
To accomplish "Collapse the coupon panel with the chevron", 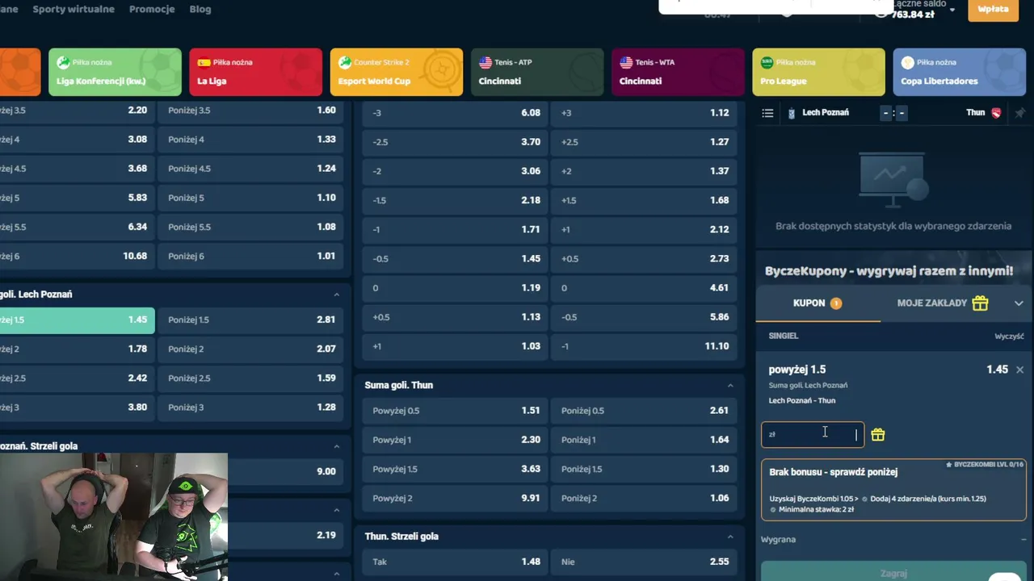I will [1019, 303].
